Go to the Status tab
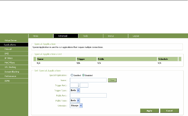This screenshot has width=188, height=116. [x=111, y=36]
